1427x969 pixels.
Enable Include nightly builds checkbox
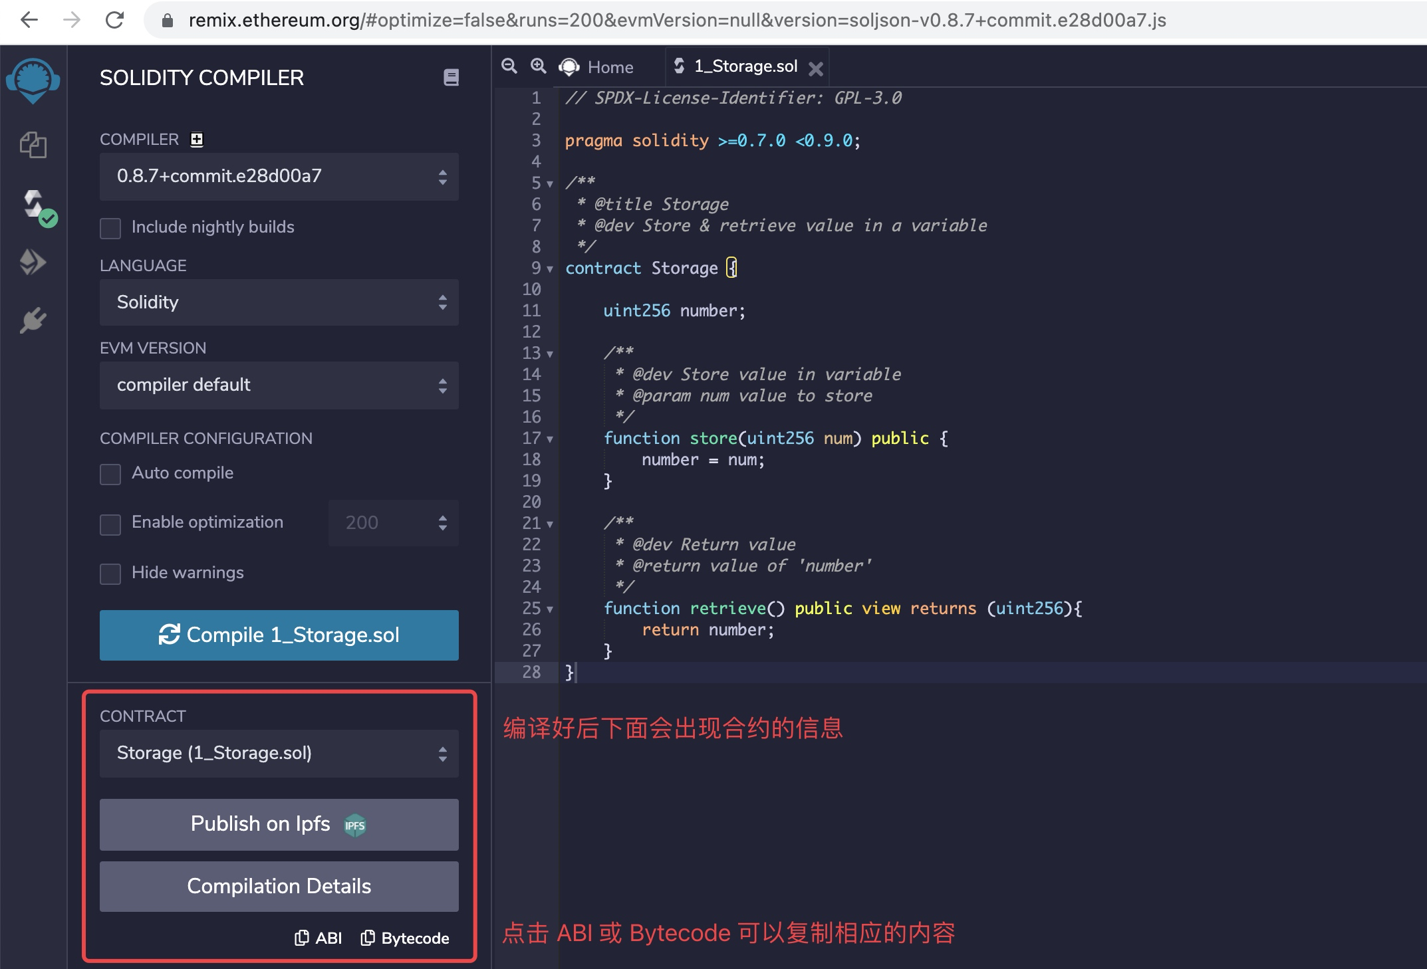(110, 228)
